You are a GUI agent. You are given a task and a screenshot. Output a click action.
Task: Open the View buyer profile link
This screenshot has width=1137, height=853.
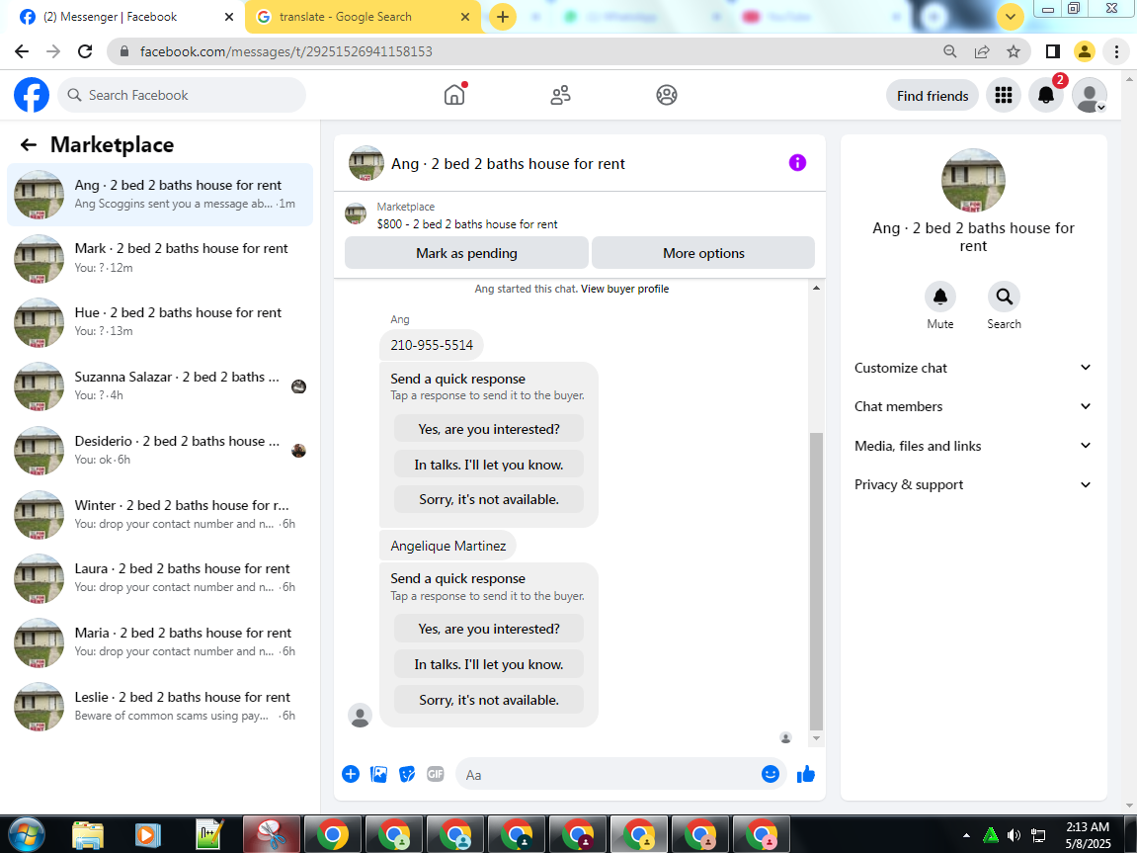[x=624, y=289]
